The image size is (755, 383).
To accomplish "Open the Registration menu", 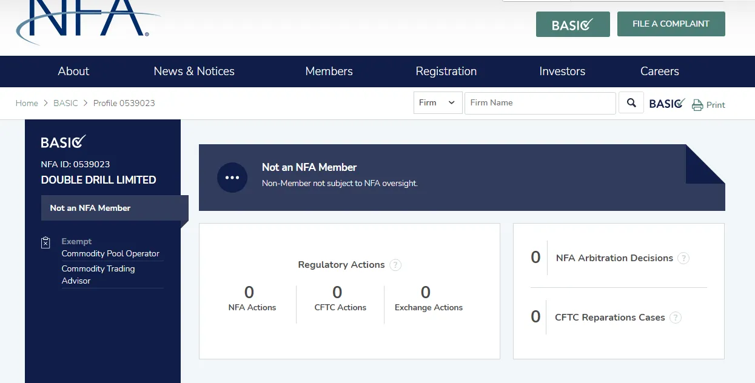I will 446,72.
